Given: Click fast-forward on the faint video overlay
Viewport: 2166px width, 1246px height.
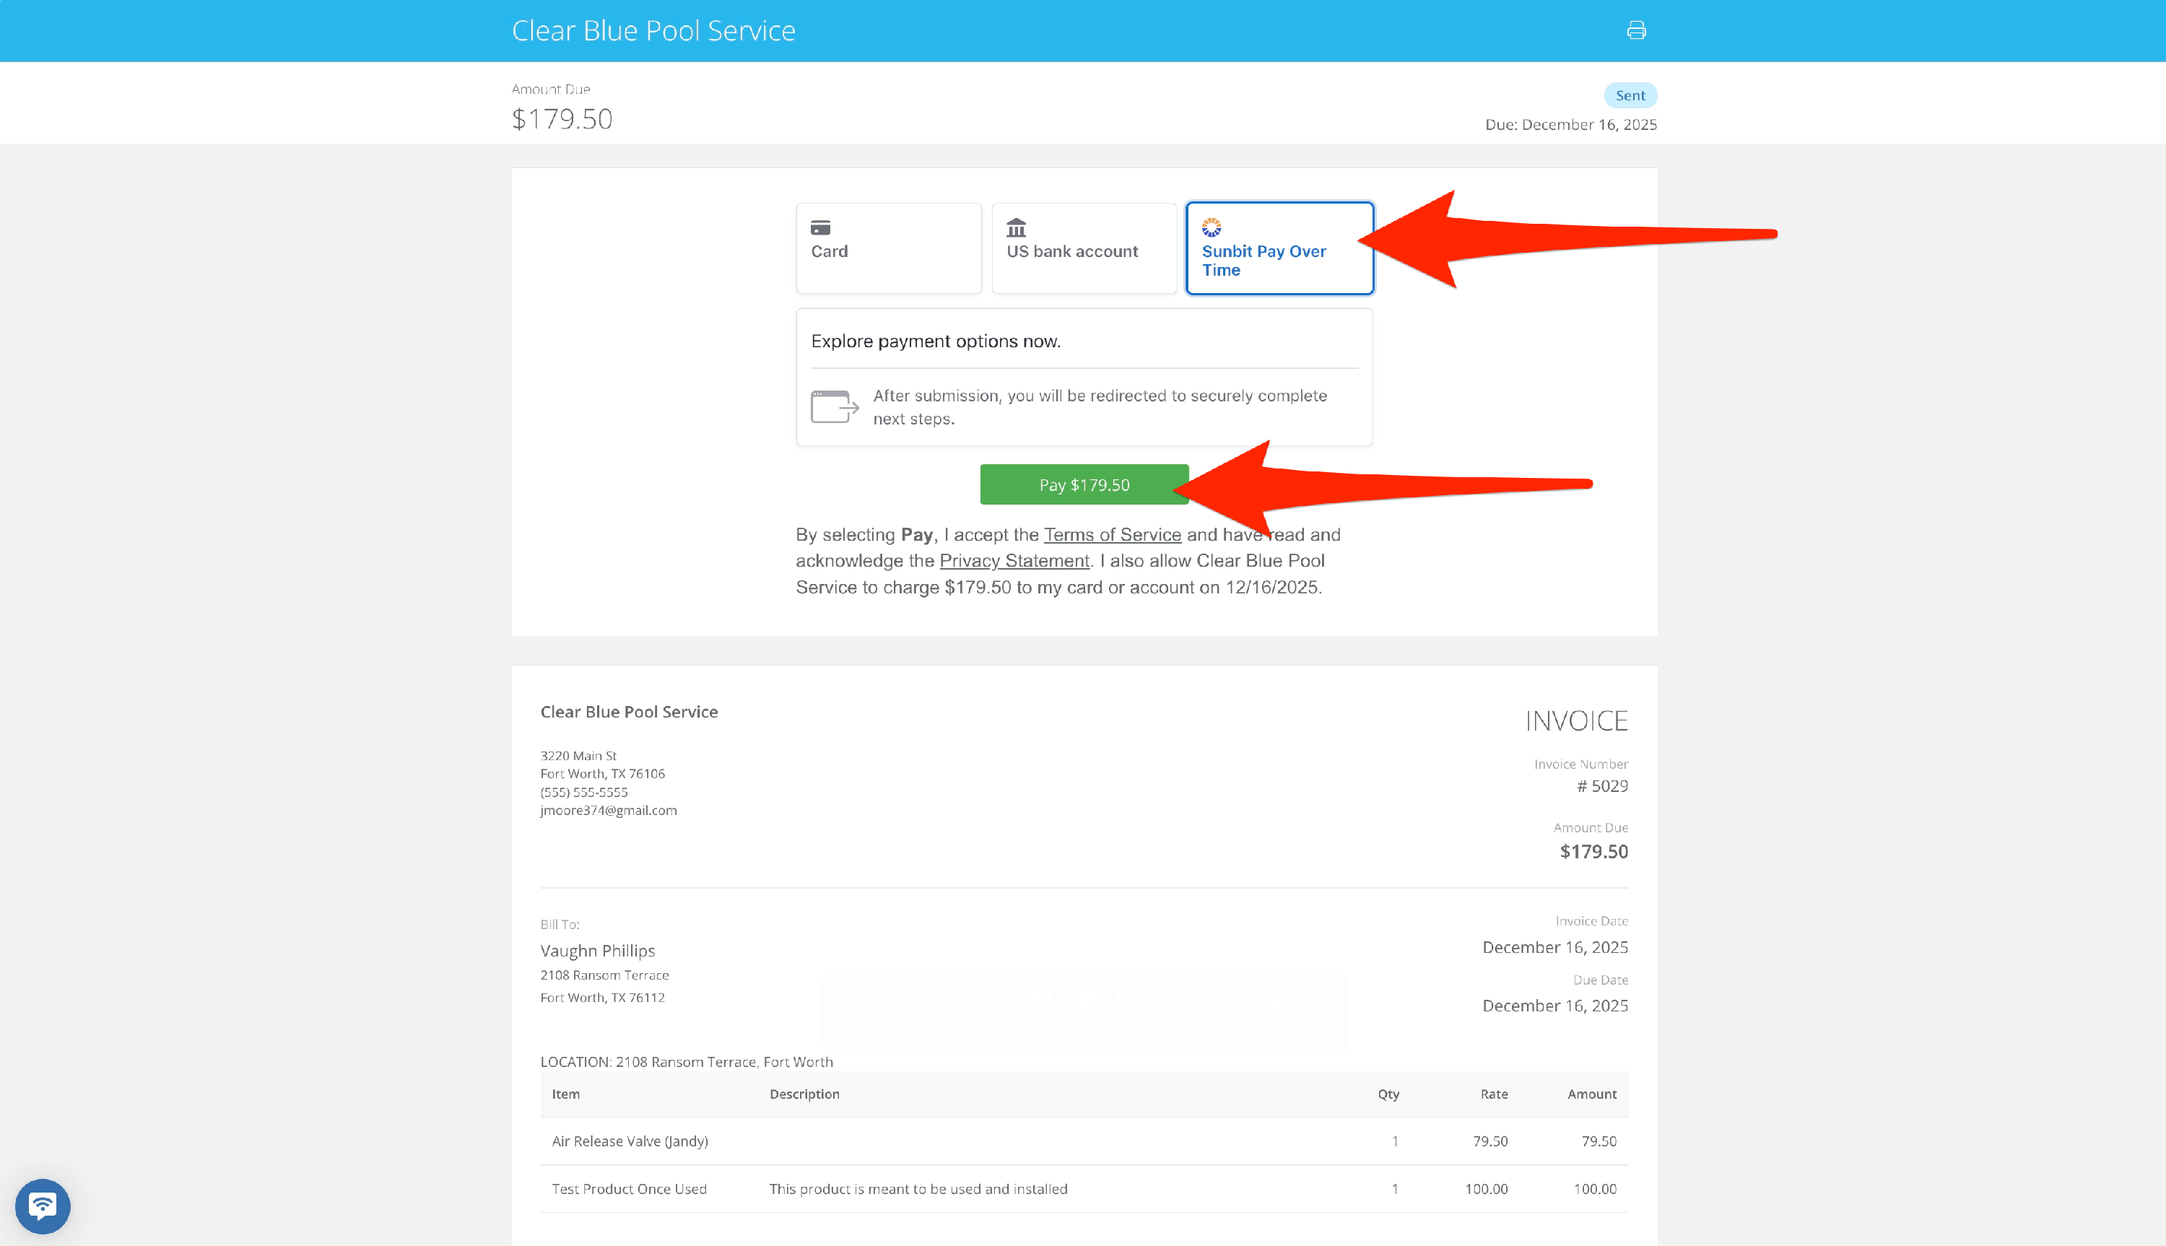Looking at the screenshot, I should tap(1128, 998).
